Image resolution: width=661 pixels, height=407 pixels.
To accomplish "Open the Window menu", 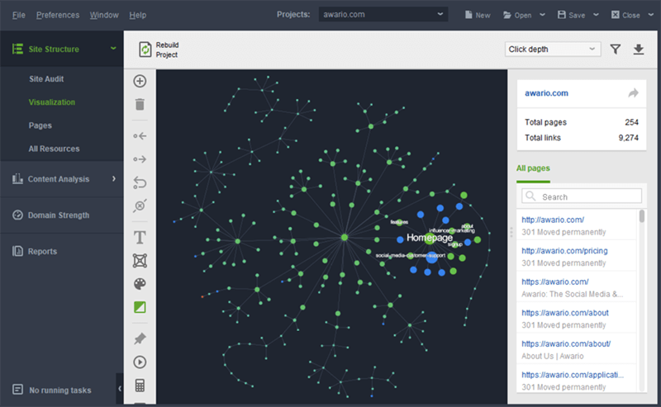I will point(104,15).
